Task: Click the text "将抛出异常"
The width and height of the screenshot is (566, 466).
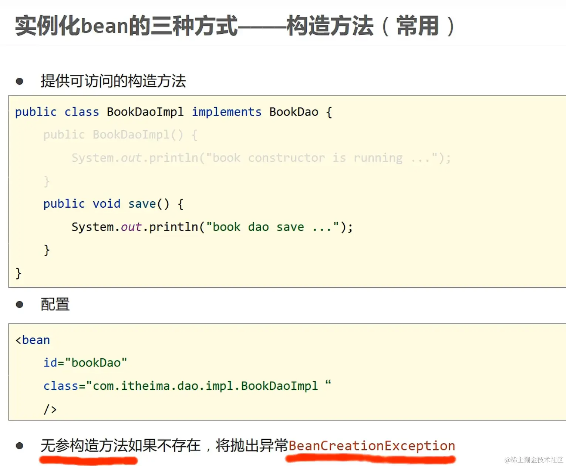Action: (252, 445)
